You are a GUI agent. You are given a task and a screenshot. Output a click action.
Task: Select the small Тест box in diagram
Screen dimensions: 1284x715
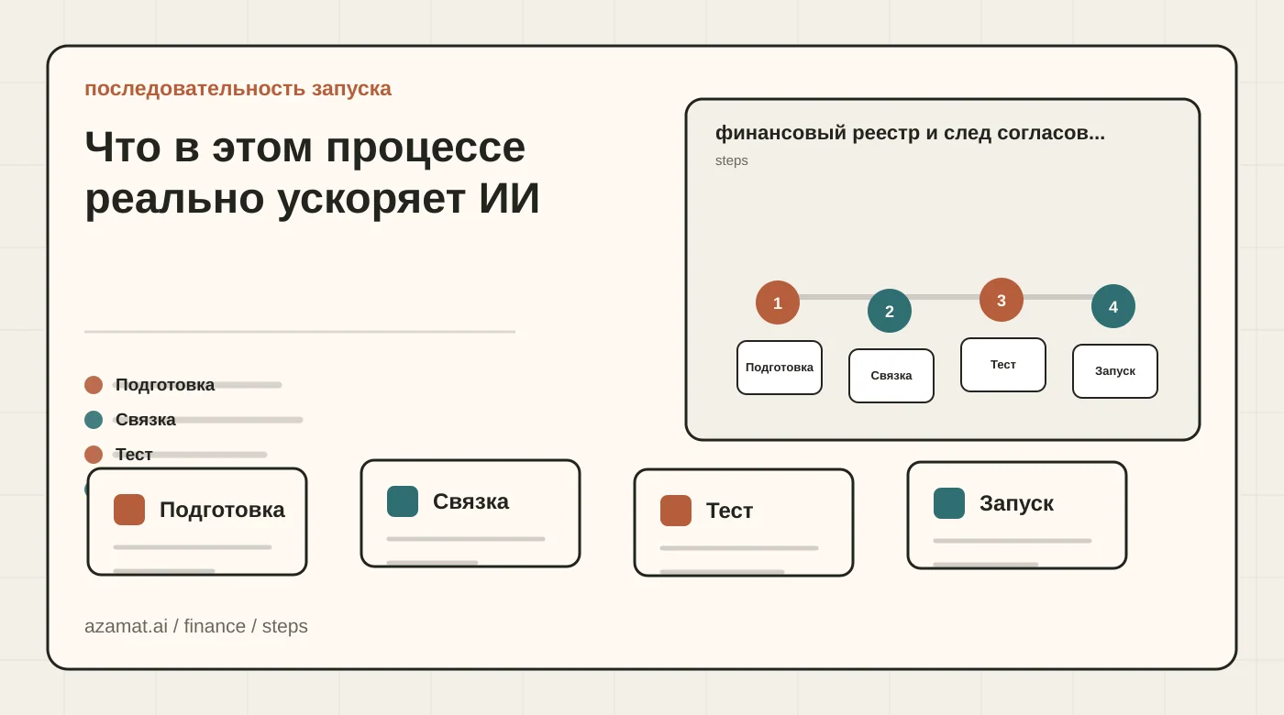1003,365
